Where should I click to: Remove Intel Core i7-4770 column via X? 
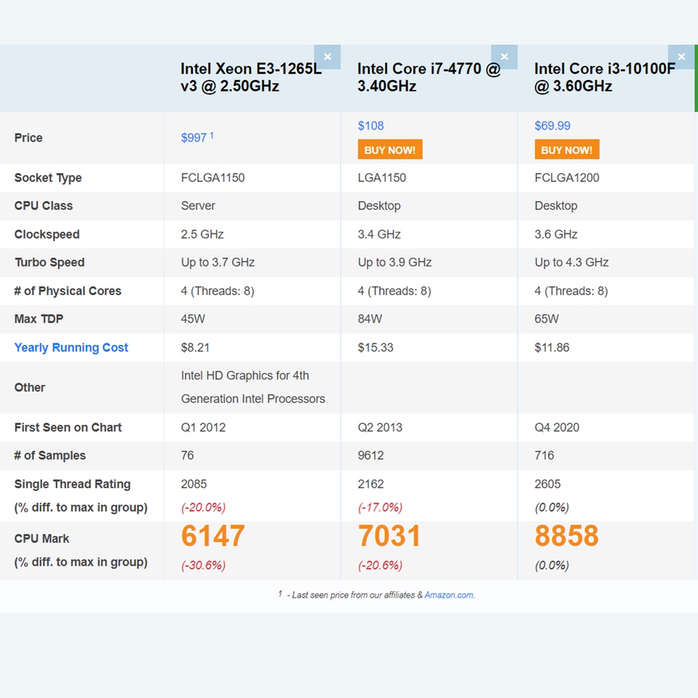(504, 57)
